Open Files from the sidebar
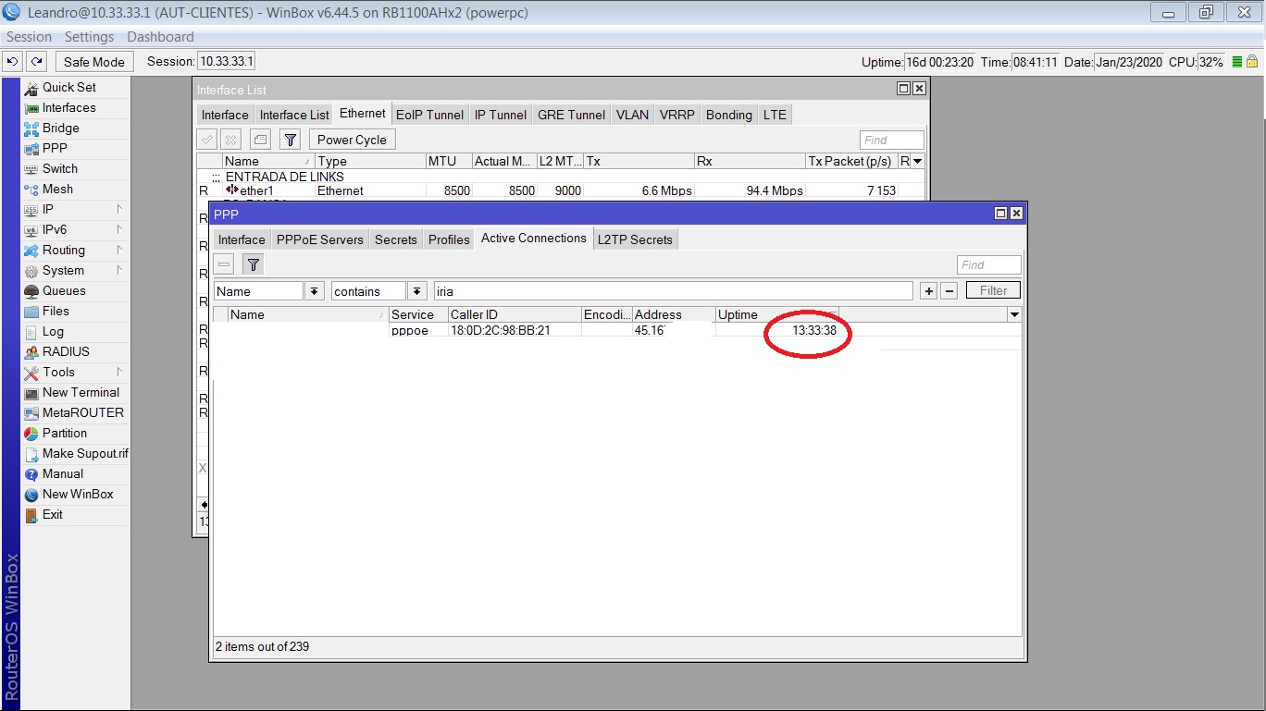The height and width of the screenshot is (711, 1266). pos(56,311)
